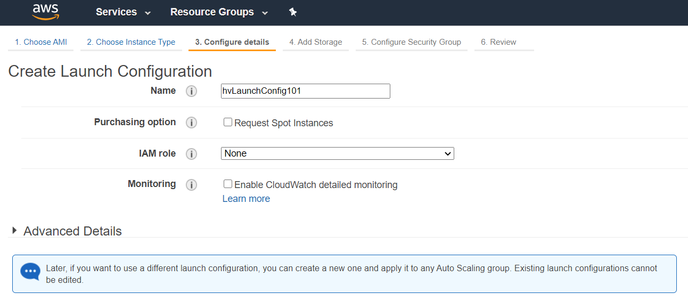Switch to Configure Security Group step
The image size is (688, 301).
[x=412, y=42]
